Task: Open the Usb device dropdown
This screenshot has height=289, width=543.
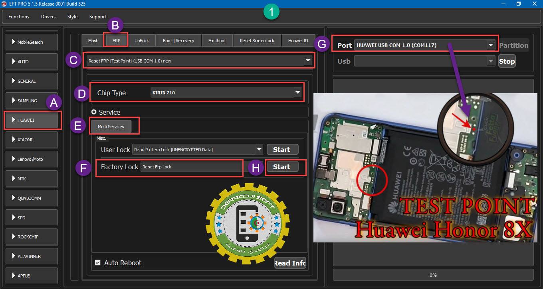Action: click(425, 61)
